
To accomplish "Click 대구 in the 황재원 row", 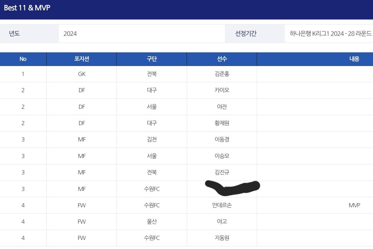I will click(x=152, y=123).
